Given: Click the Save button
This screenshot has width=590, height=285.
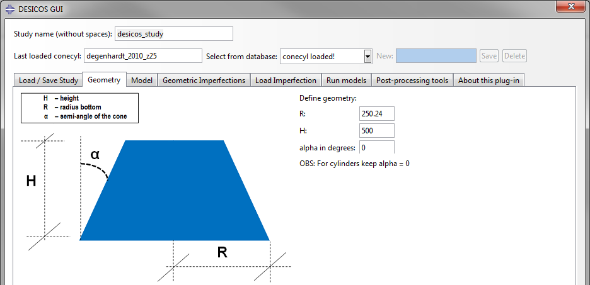Looking at the screenshot, I should click(489, 56).
